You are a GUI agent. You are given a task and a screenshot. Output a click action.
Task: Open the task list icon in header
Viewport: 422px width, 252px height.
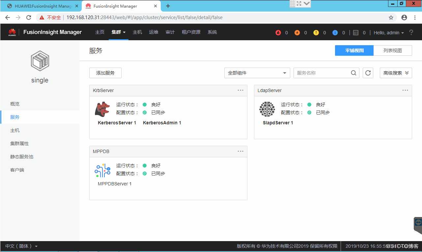[355, 33]
